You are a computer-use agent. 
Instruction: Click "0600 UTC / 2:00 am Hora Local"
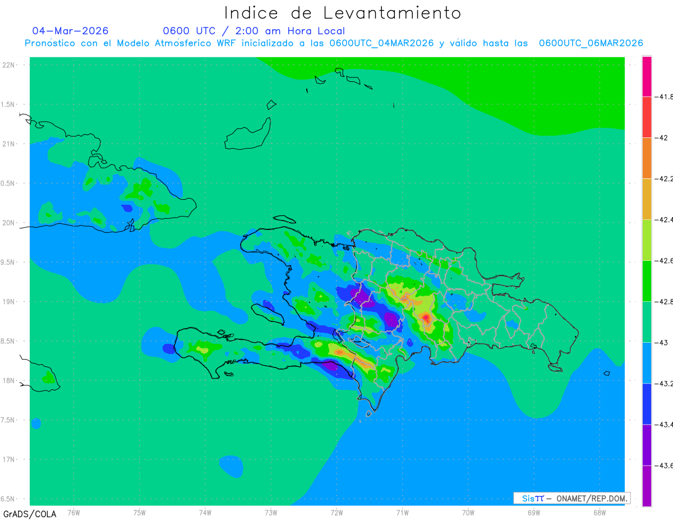pos(253,31)
